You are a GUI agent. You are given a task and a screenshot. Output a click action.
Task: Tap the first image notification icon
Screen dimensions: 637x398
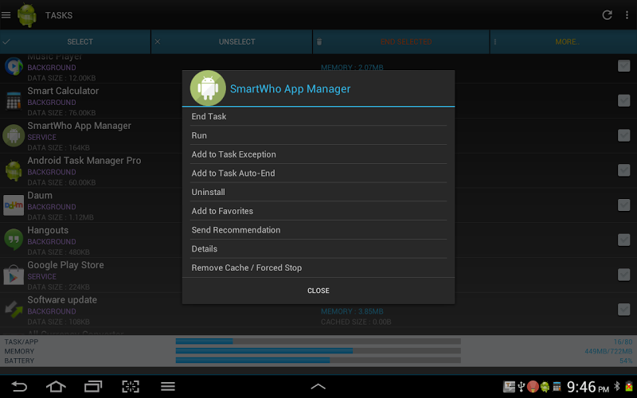point(509,387)
